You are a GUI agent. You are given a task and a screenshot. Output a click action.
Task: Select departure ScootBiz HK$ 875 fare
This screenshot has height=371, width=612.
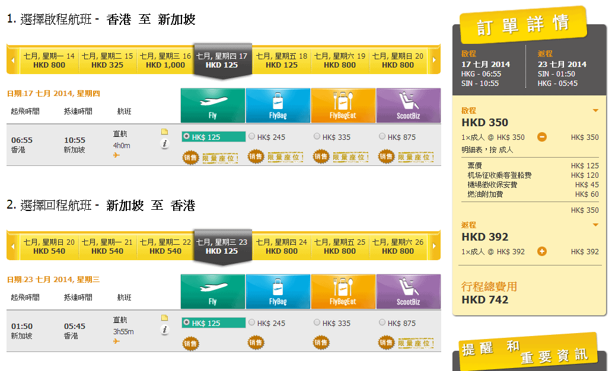click(x=383, y=137)
